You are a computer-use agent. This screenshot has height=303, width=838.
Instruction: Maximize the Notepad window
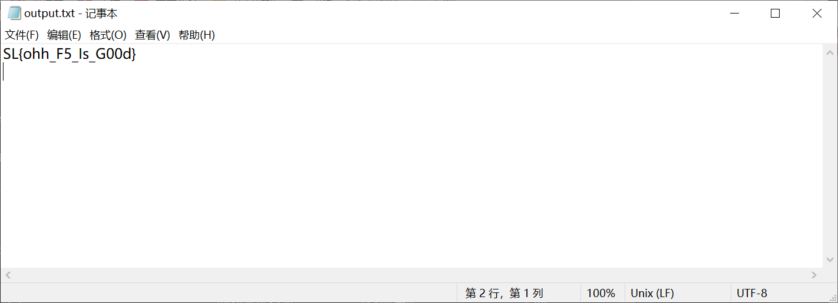776,14
